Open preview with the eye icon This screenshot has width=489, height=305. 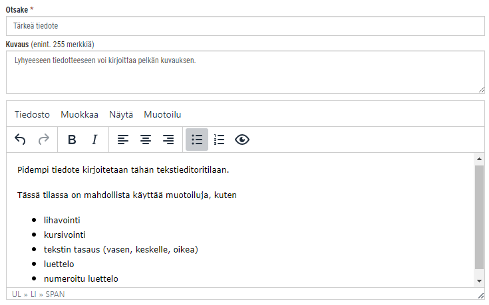(x=242, y=140)
